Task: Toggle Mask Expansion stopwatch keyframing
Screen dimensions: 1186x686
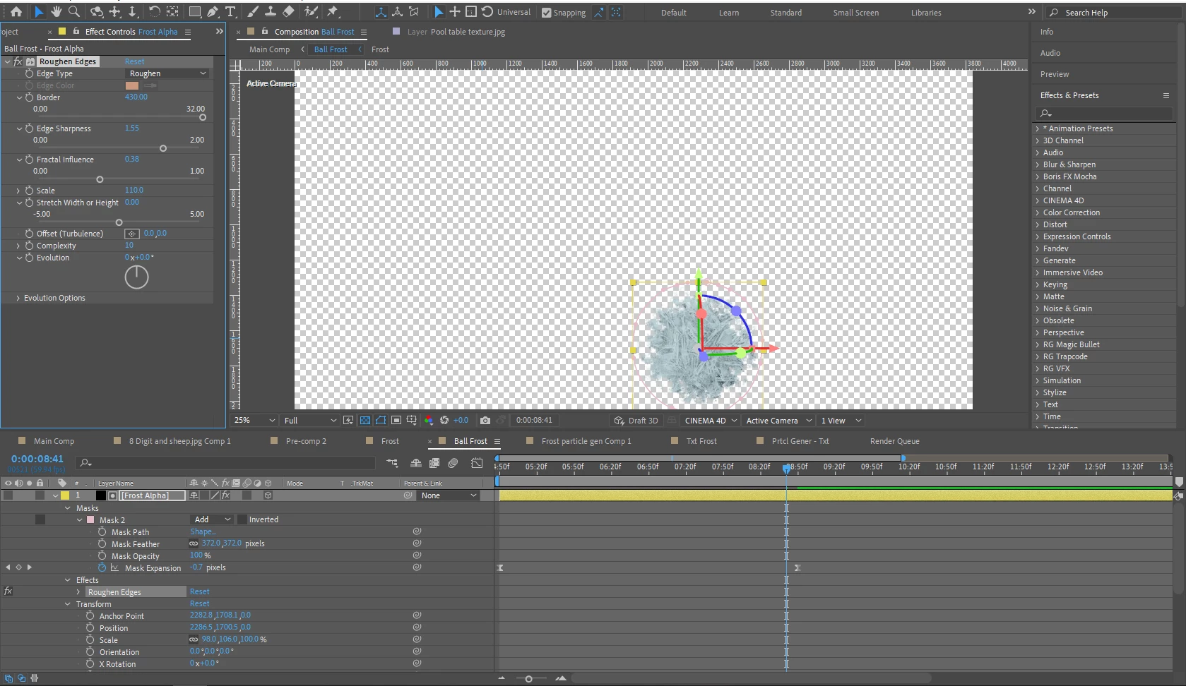Action: 102,567
